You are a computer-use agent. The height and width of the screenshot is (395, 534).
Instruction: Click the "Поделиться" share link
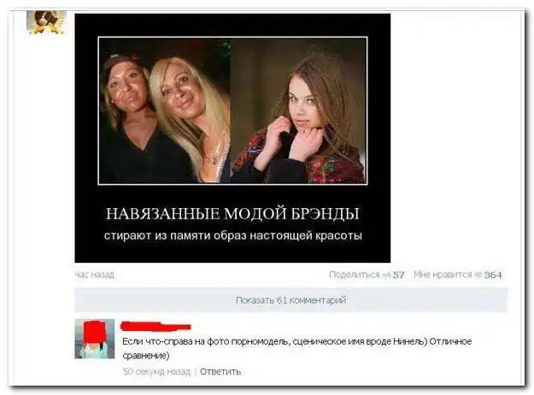tap(355, 275)
